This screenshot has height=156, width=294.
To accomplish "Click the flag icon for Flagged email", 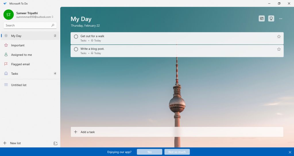I will pos(6,64).
